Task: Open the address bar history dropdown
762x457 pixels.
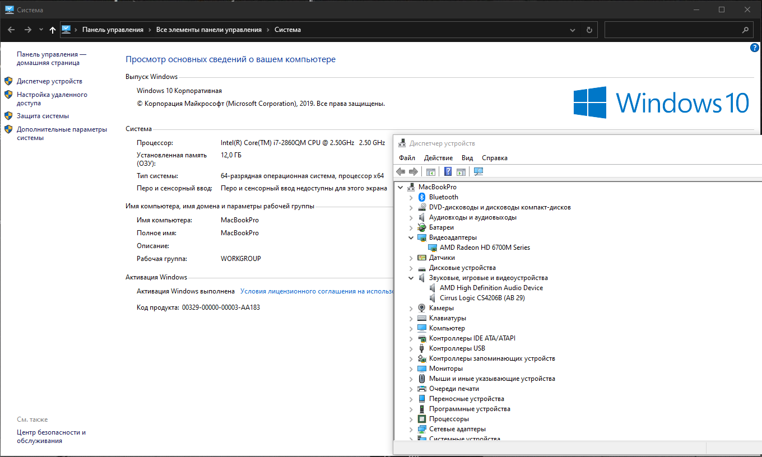Action: tap(572, 30)
